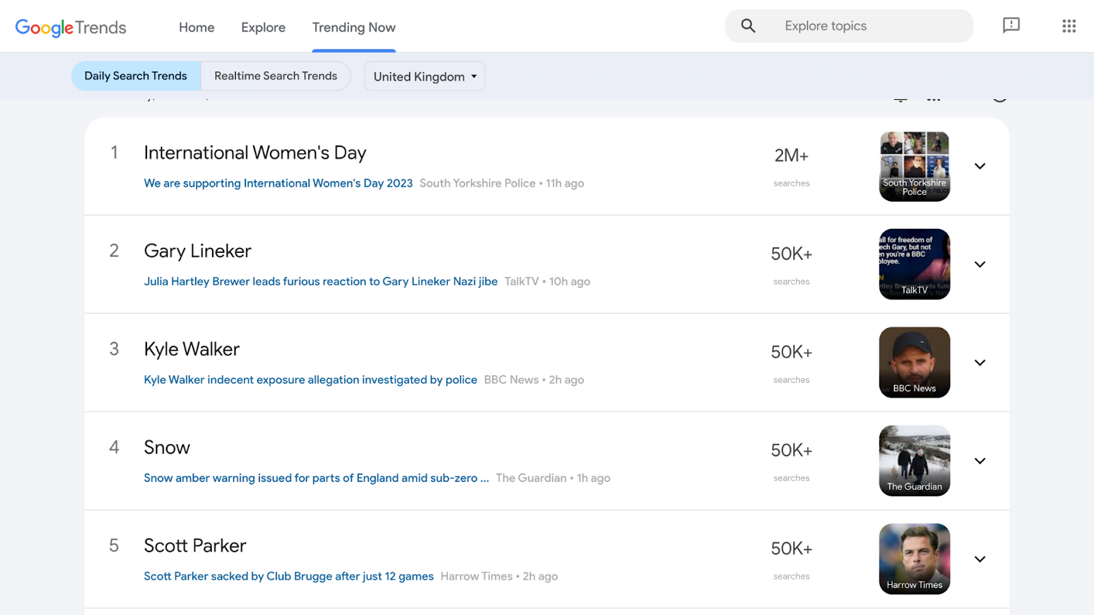The width and height of the screenshot is (1094, 615).
Task: Select the Trending Now tab
Action: pyautogui.click(x=353, y=27)
